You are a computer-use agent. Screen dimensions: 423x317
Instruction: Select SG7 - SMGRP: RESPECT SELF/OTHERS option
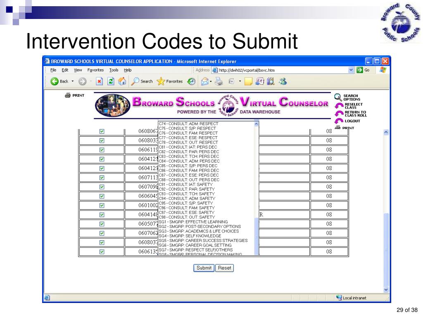pos(195,250)
